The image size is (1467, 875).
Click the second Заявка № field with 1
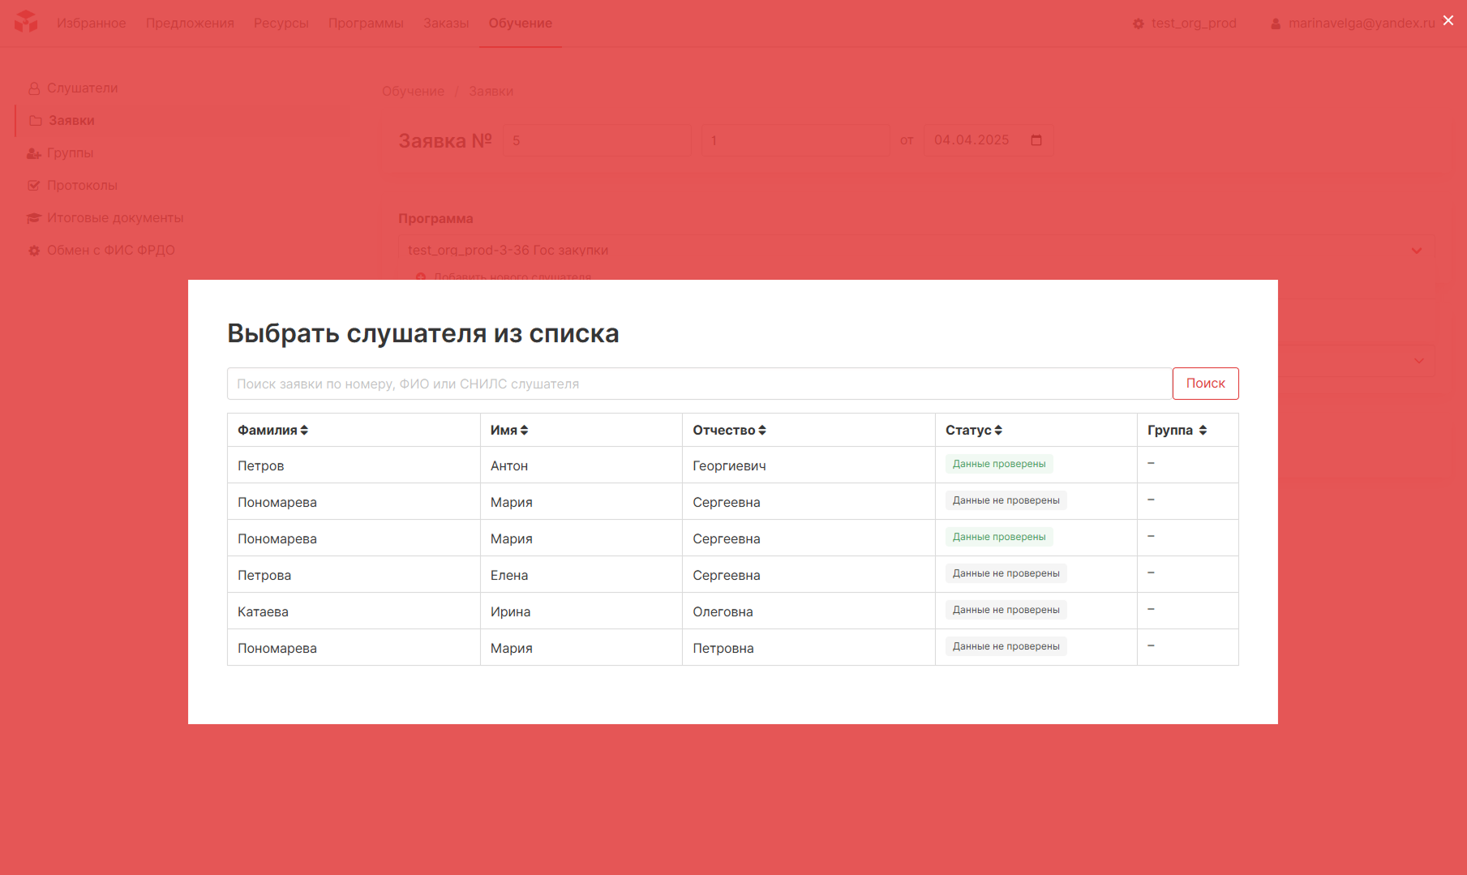(796, 140)
